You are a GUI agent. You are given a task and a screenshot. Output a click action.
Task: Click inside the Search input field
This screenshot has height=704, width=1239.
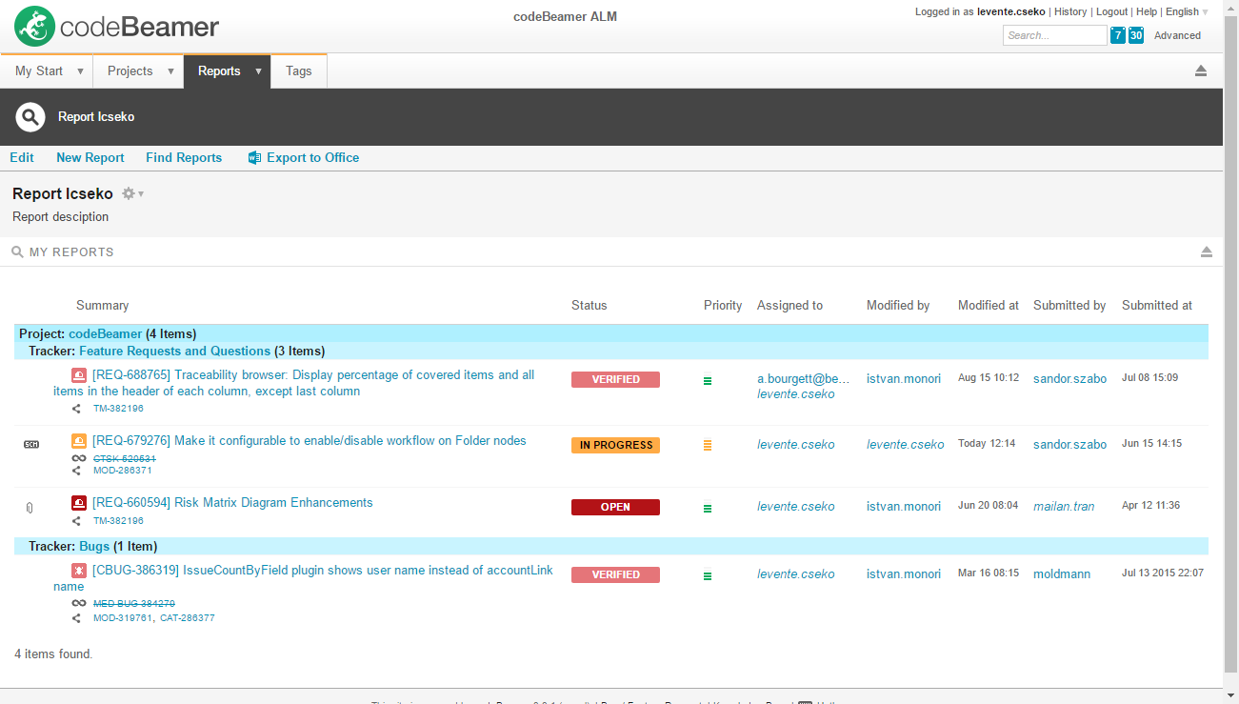(x=1054, y=35)
